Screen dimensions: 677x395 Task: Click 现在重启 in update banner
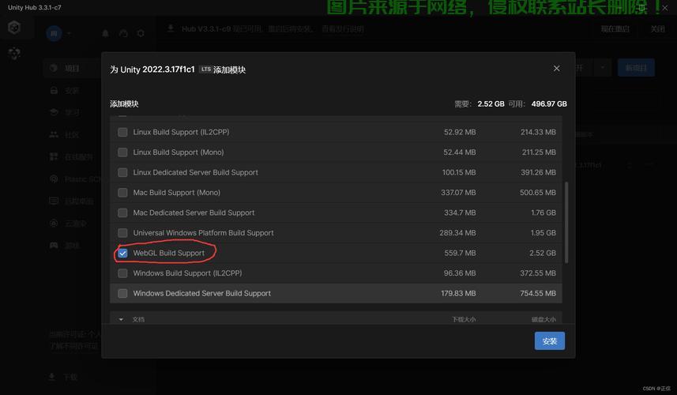(x=615, y=29)
